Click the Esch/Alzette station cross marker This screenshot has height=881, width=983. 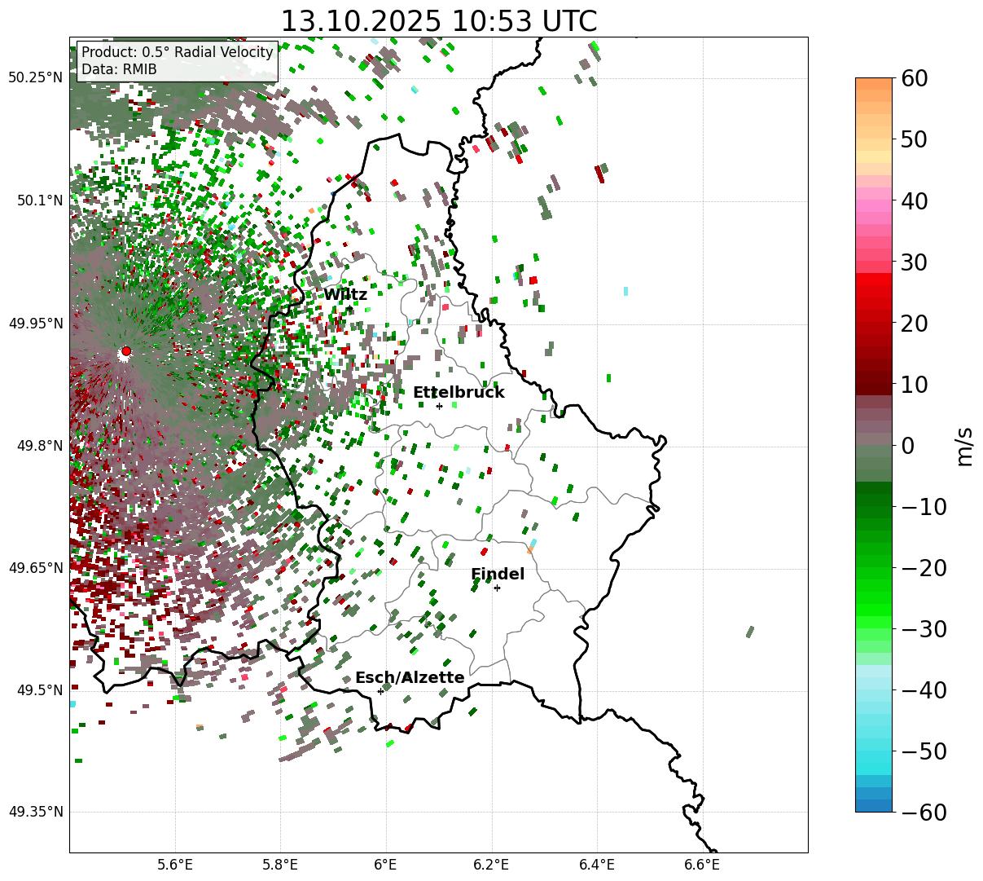coord(380,691)
